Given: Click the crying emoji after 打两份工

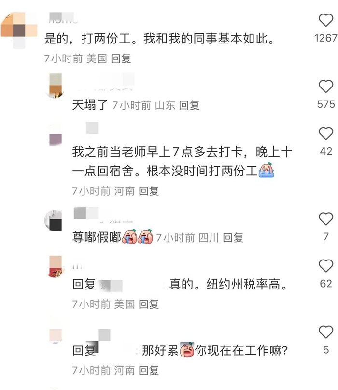Looking at the screenshot, I should pyautogui.click(x=266, y=171).
